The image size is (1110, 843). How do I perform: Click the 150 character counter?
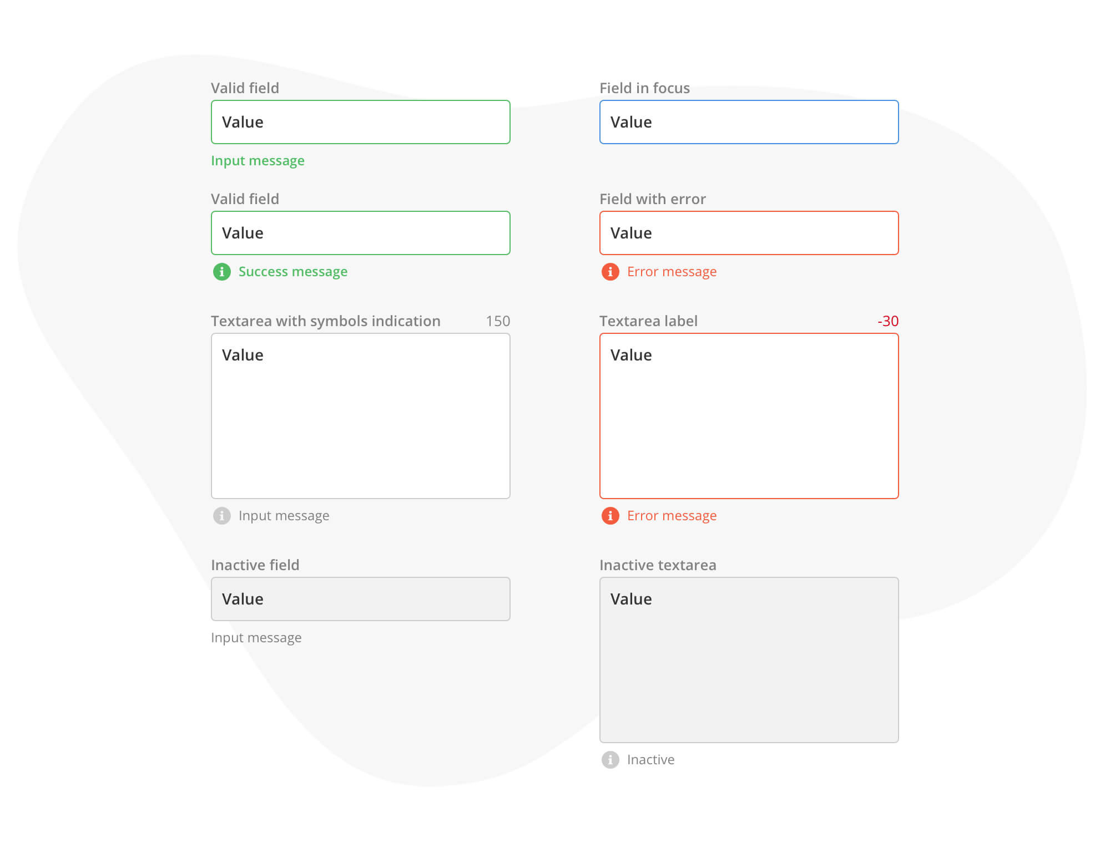click(498, 321)
